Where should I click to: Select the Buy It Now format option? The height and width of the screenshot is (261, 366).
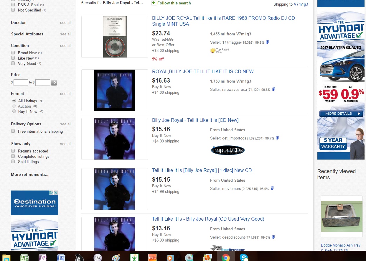point(14,111)
